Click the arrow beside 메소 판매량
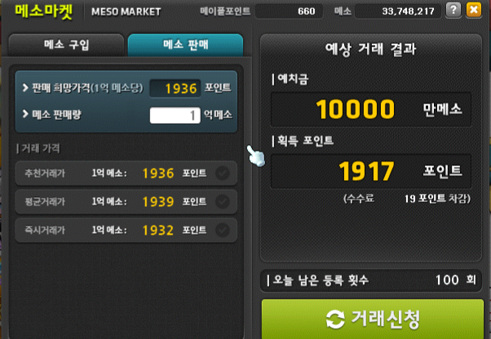This screenshot has height=339, width=491. pos(25,114)
